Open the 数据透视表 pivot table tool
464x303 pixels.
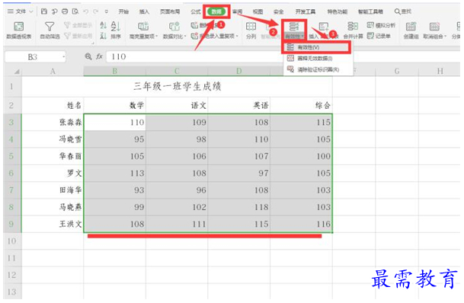[x=18, y=30]
